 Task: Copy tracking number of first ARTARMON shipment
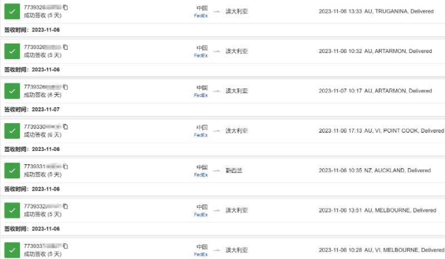pos(66,47)
